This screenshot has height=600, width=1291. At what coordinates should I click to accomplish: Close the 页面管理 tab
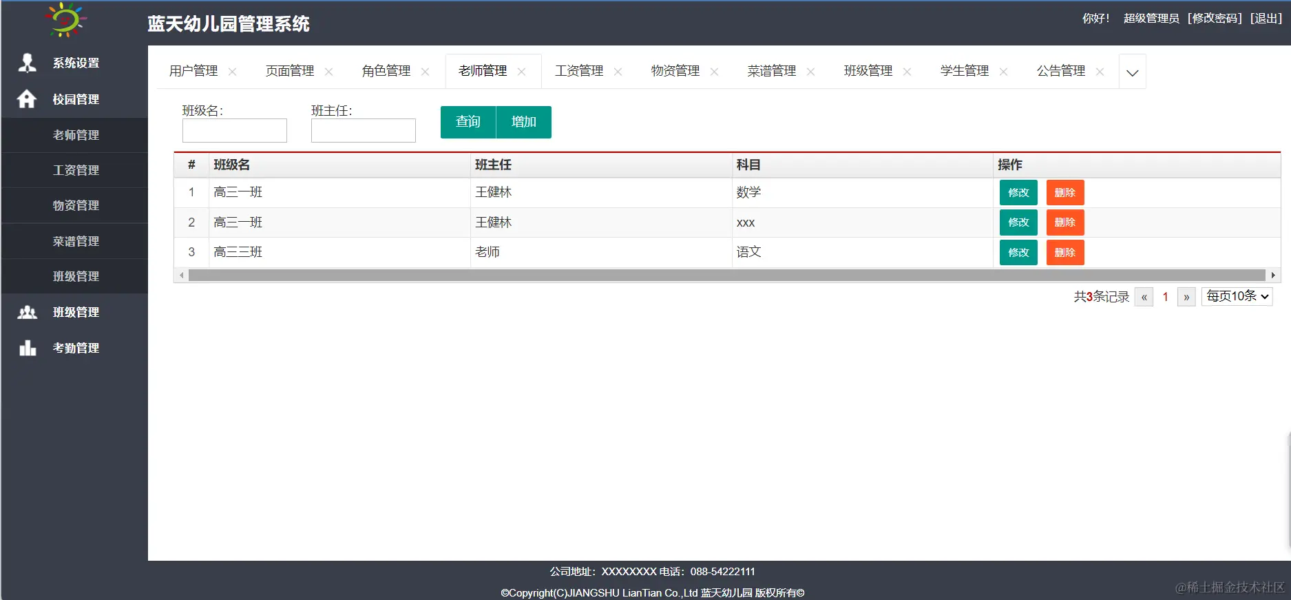(x=329, y=72)
